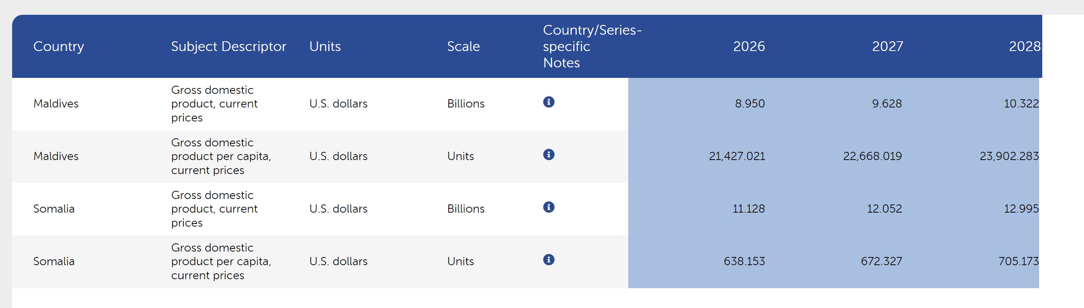The image size is (1084, 308).
Task: Click Somalia per capita 2028 value 705.173
Action: pos(1019,261)
